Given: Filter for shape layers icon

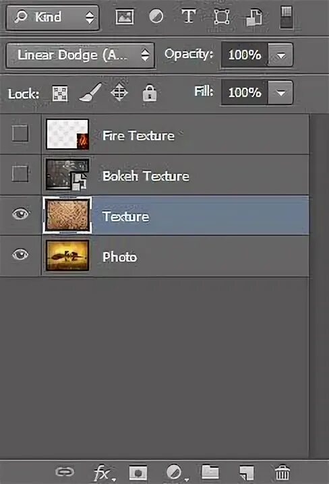Looking at the screenshot, I should pyautogui.click(x=221, y=17).
